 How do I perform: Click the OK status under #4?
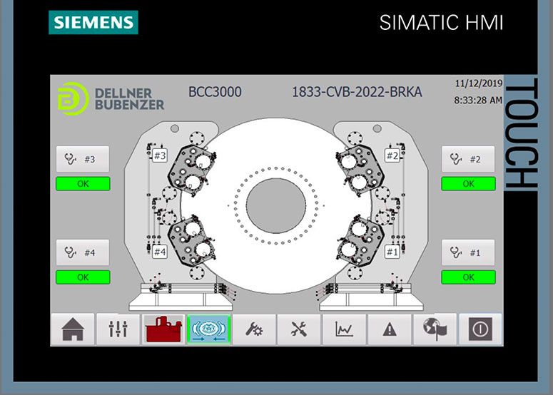coord(83,277)
